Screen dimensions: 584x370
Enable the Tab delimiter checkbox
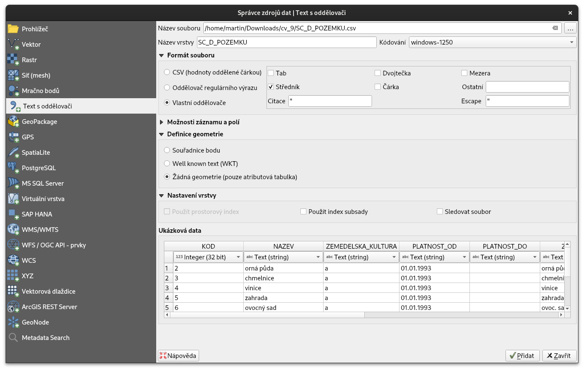(x=271, y=73)
